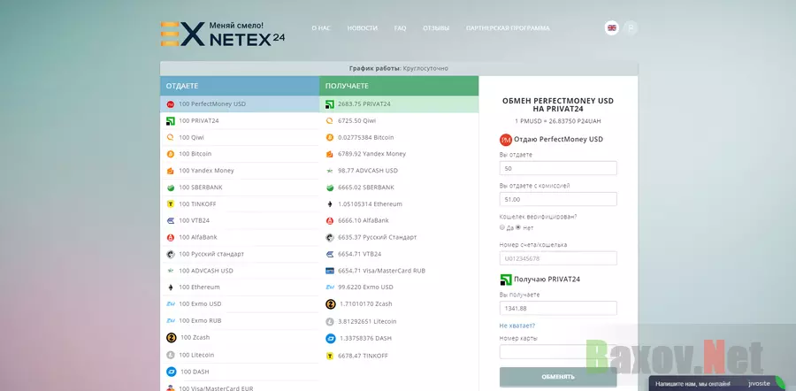Click 'Вы отдаете с комиссией' field
The height and width of the screenshot is (391, 796).
coord(558,199)
